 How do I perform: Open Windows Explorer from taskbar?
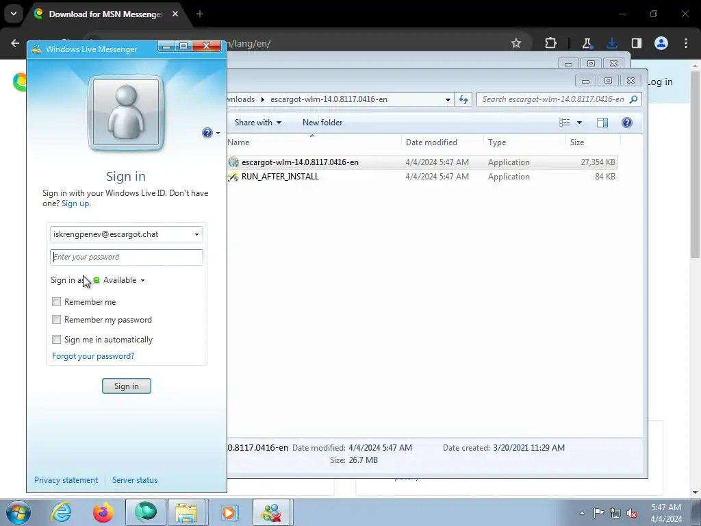(186, 512)
